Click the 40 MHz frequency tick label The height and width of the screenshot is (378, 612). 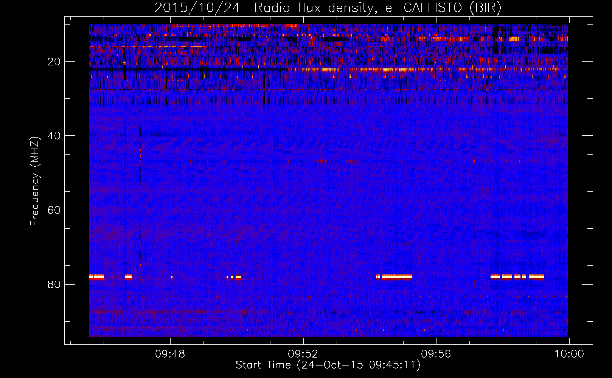54,136
